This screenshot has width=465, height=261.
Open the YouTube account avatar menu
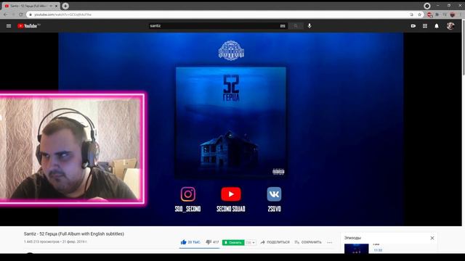pyautogui.click(x=450, y=26)
